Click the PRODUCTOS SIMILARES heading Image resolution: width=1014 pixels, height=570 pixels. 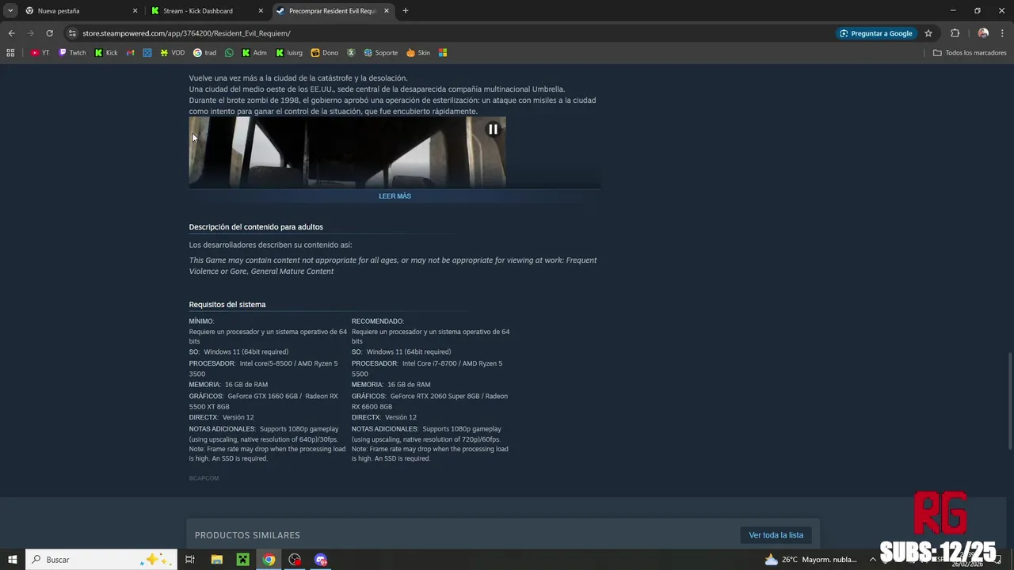tap(247, 535)
